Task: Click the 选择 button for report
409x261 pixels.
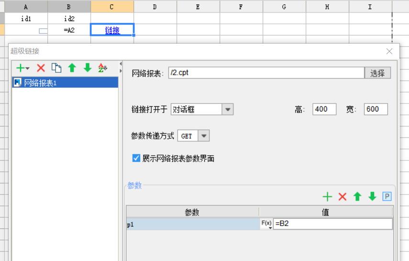Action: [377, 73]
